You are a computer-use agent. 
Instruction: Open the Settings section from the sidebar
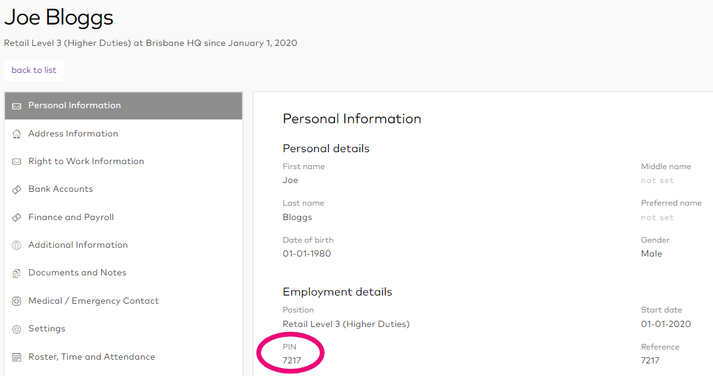click(x=47, y=328)
